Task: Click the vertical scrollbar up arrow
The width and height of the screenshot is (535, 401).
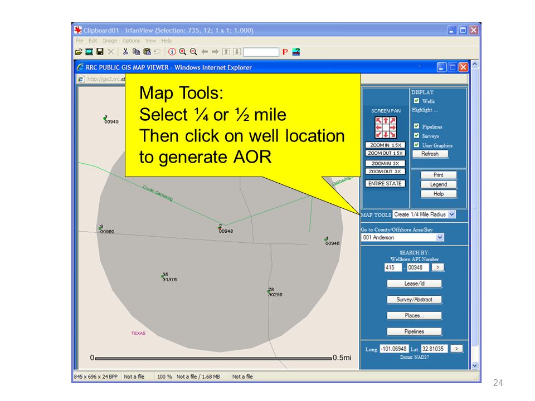Action: tap(475, 64)
